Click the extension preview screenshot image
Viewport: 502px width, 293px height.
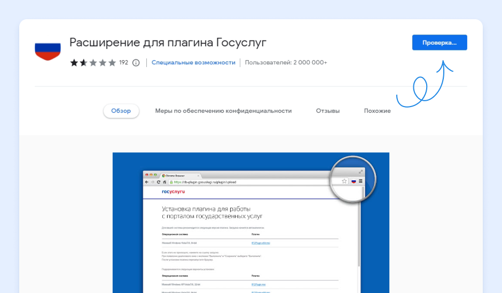click(251, 223)
